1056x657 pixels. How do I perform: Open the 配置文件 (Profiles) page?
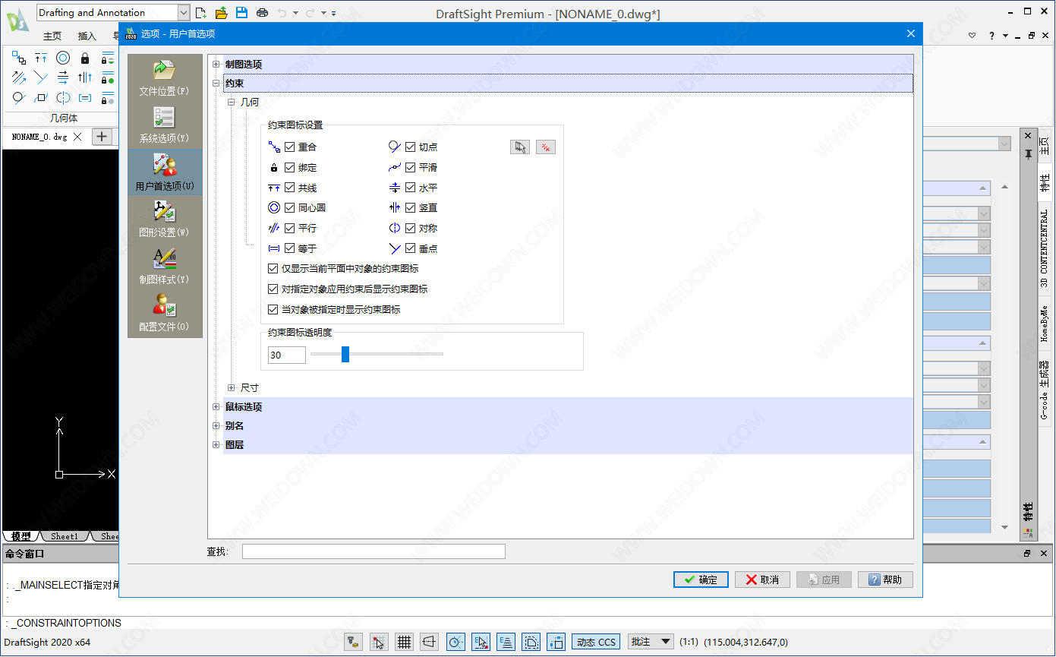pos(165,313)
